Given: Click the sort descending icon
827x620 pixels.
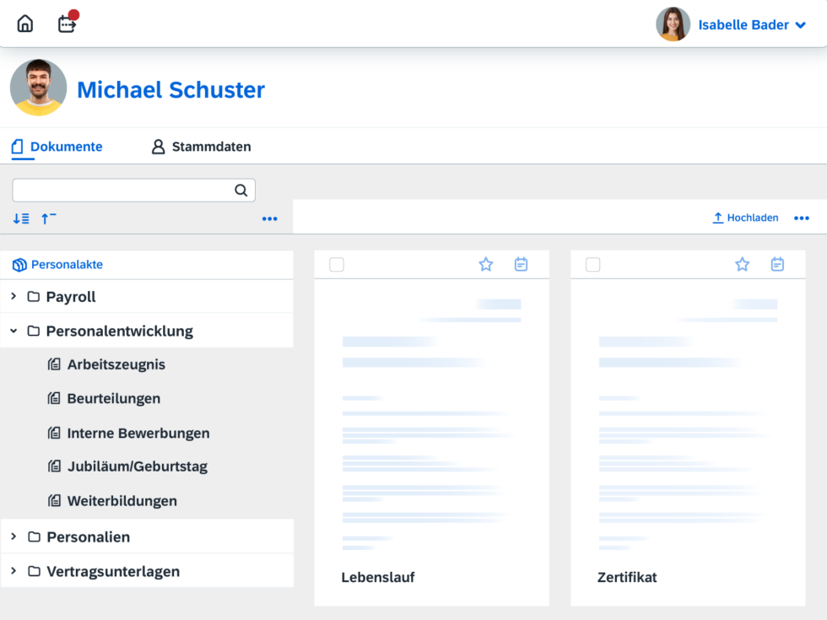Looking at the screenshot, I should click(20, 218).
